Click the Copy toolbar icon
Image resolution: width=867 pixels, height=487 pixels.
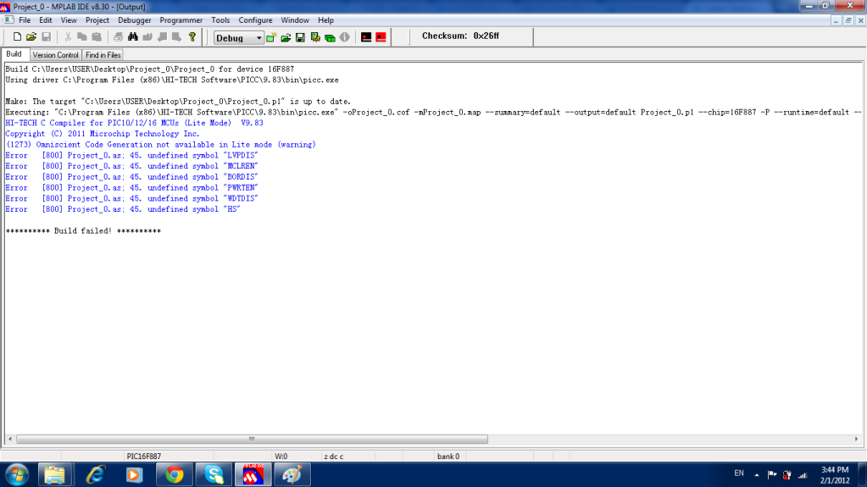tap(82, 37)
